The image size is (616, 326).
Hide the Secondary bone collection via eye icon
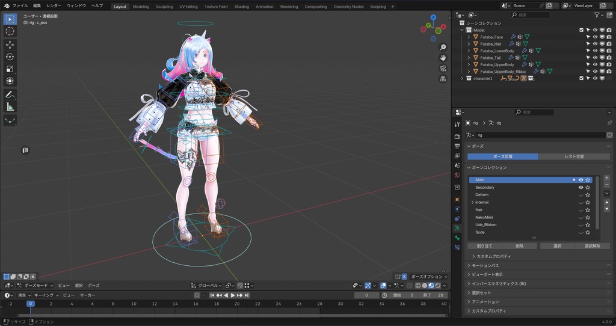tap(581, 187)
